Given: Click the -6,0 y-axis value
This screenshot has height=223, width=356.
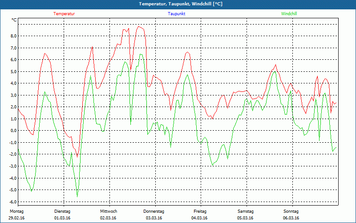Looking at the screenshot, I should pos(13,202).
